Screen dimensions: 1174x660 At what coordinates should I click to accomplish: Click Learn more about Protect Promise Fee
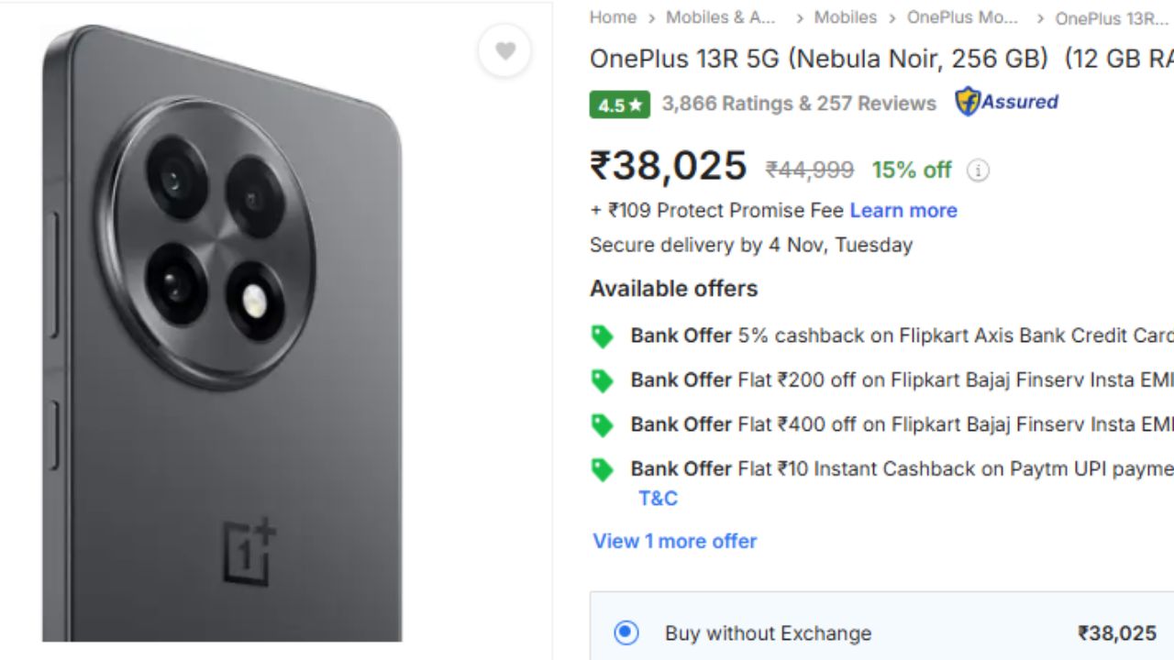[x=903, y=210]
